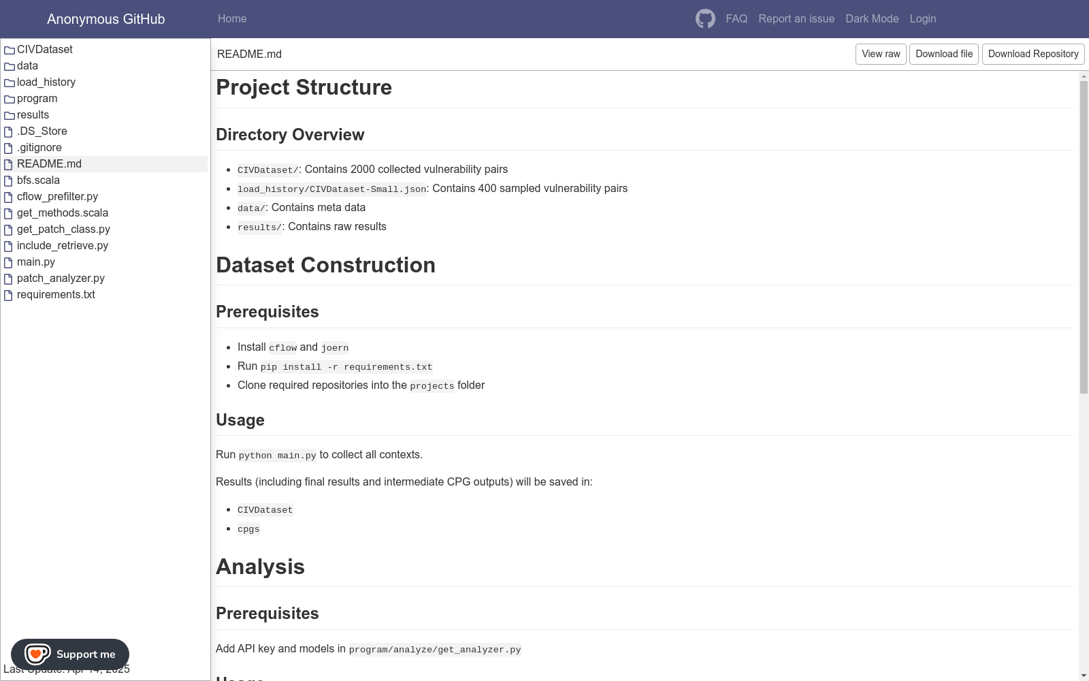
Task: Click the 'cflow' code text in Prerequisites
Action: [x=282, y=347]
